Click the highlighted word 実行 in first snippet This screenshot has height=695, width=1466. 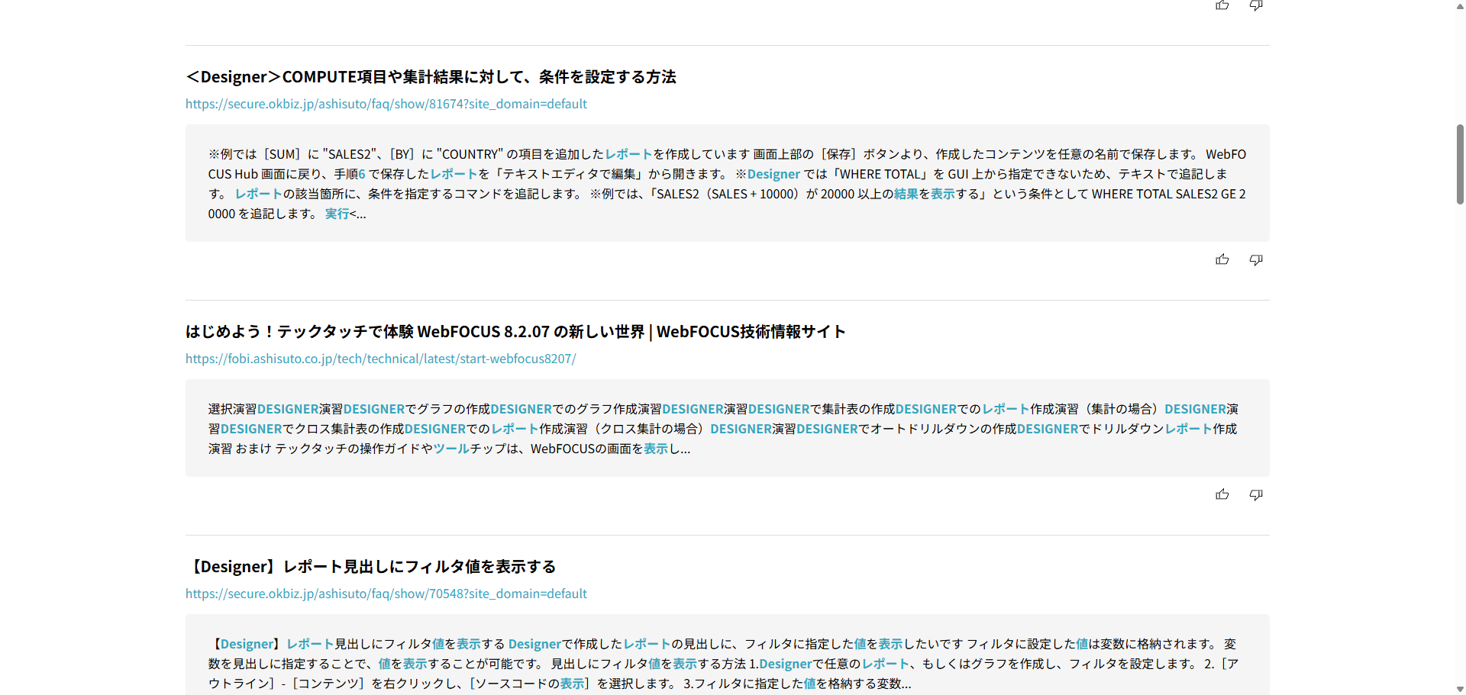[337, 214]
